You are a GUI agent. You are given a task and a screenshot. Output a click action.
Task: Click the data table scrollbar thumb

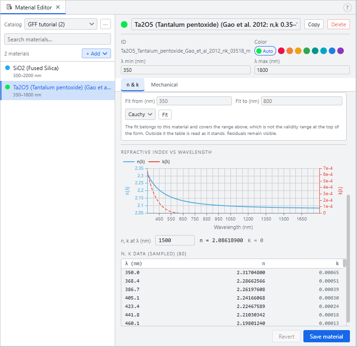coord(344,263)
